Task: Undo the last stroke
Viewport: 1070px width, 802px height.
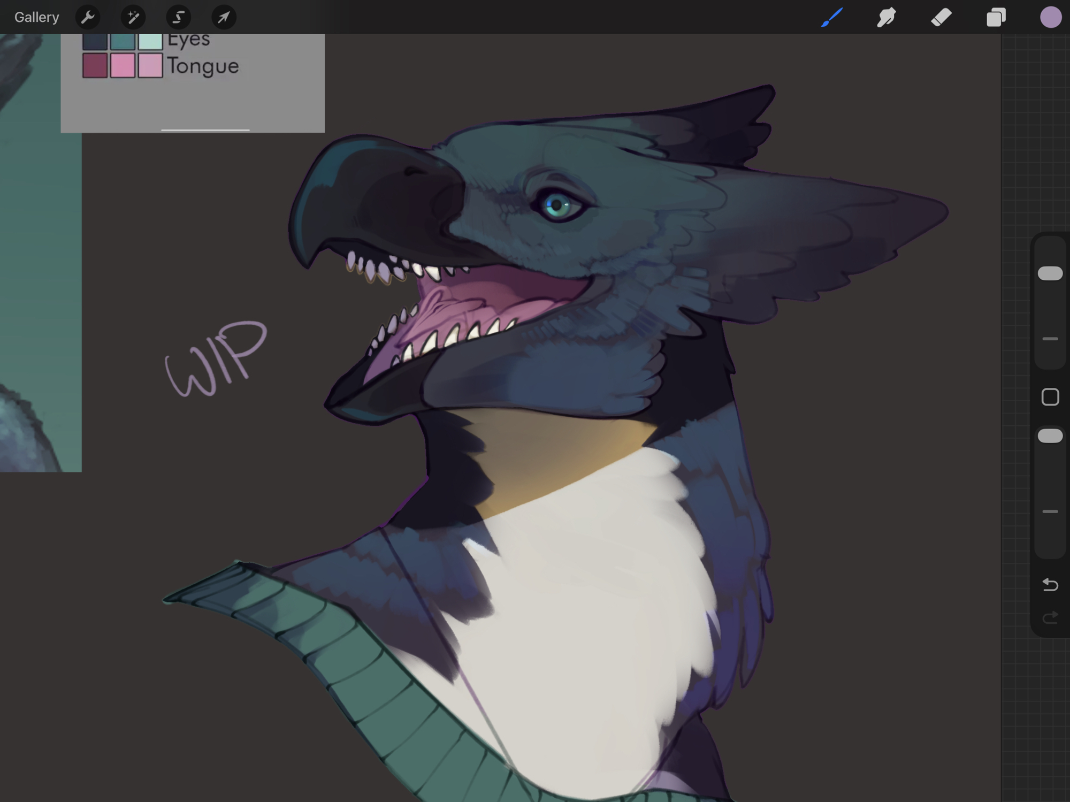Action: point(1050,584)
